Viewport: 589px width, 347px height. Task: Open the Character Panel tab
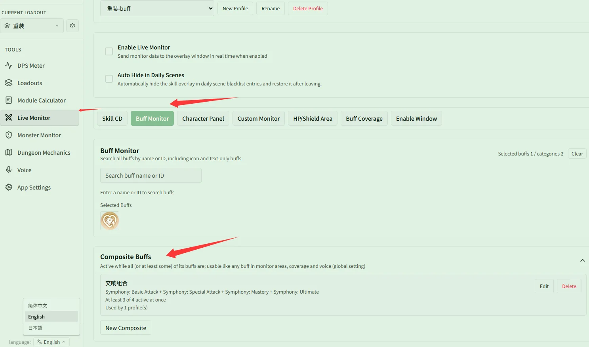pos(203,118)
